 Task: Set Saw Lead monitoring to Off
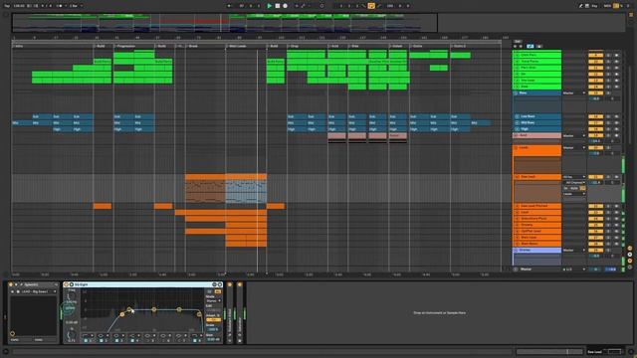(x=582, y=188)
